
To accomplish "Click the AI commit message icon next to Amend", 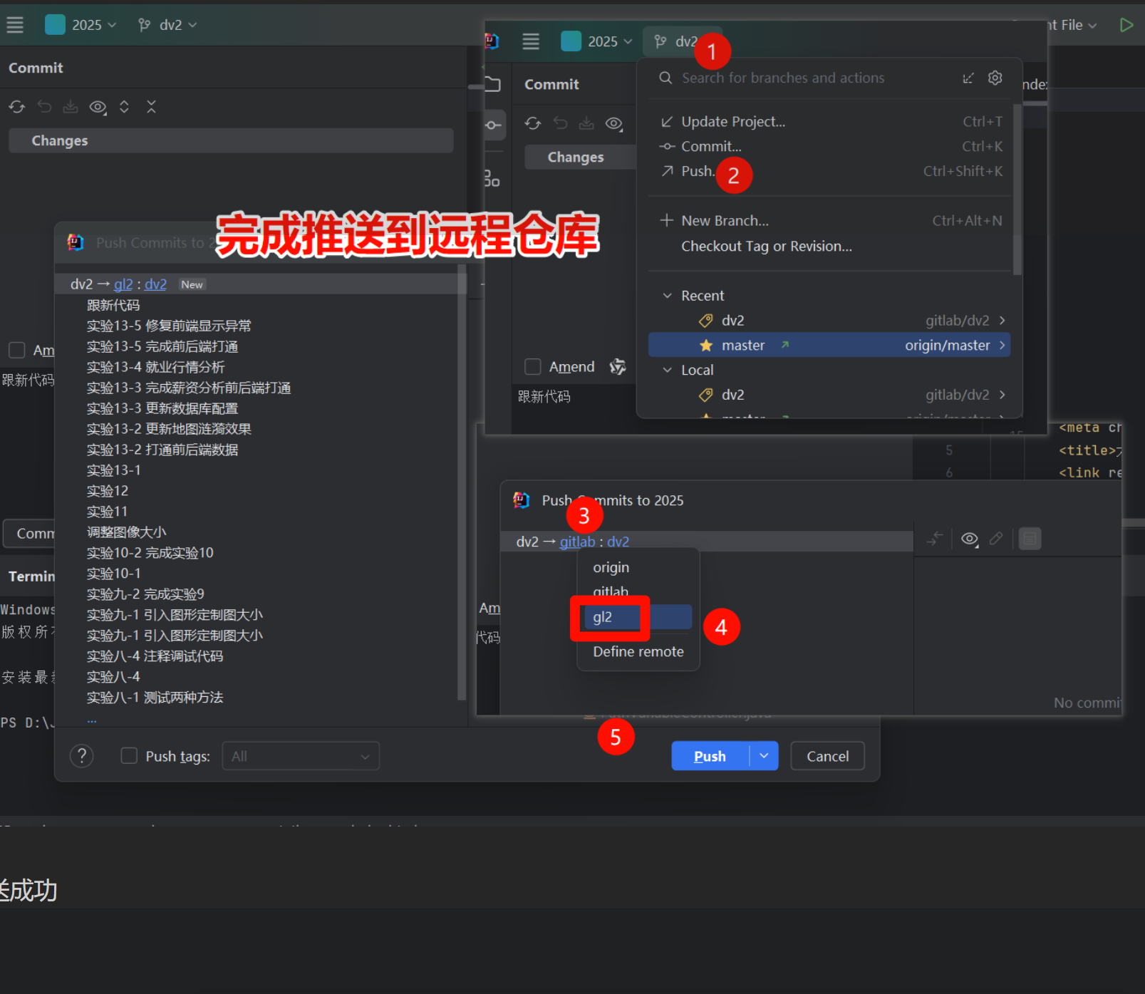I will pos(618,367).
